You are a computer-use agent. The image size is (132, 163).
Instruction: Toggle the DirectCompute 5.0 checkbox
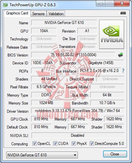[x=92, y=143]
